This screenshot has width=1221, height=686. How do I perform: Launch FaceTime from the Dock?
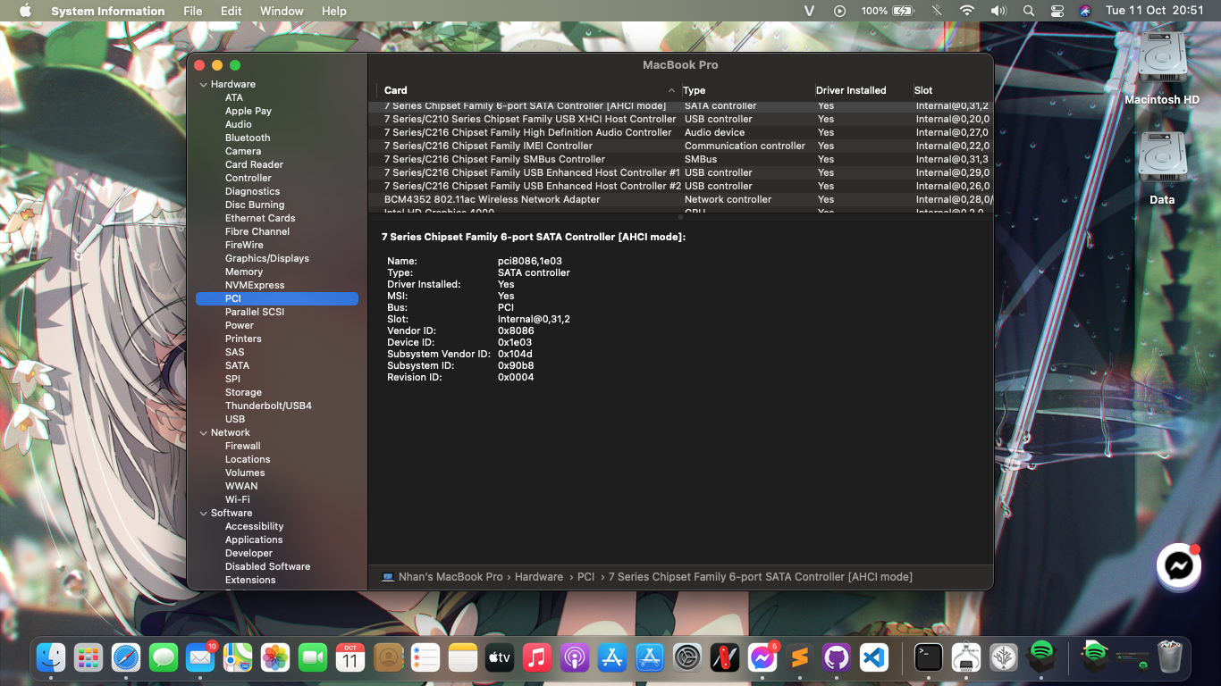[313, 658]
